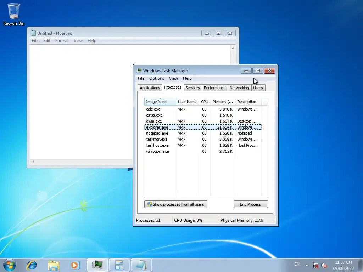The image size is (363, 272).
Task: Select the notepad.exe process row
Action: pyautogui.click(x=203, y=133)
